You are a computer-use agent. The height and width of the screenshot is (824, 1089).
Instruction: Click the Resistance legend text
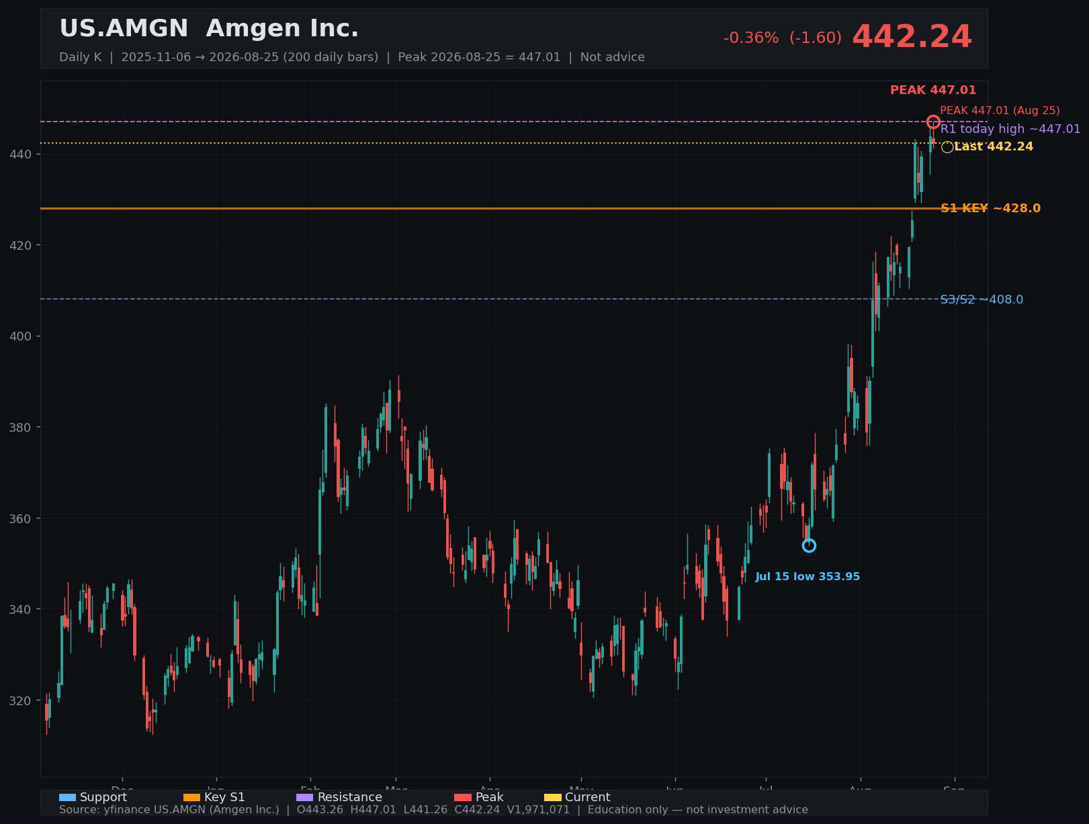pyautogui.click(x=350, y=797)
